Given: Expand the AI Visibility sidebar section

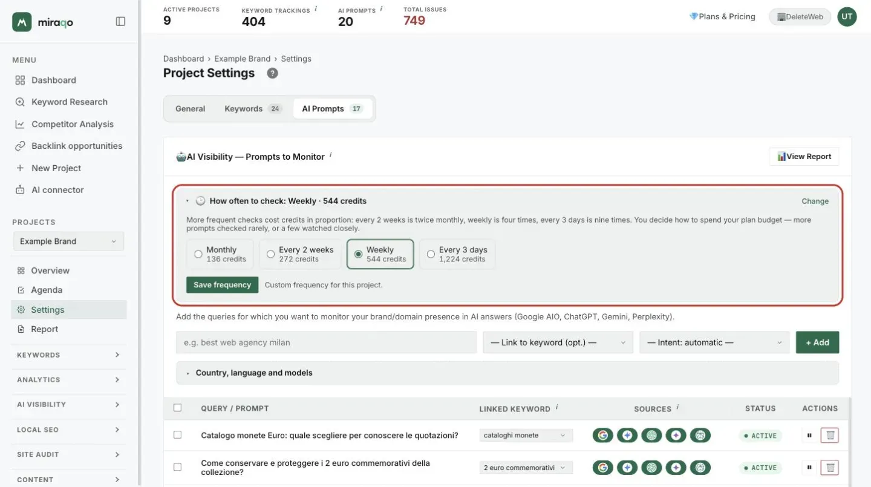Looking at the screenshot, I should [68, 405].
